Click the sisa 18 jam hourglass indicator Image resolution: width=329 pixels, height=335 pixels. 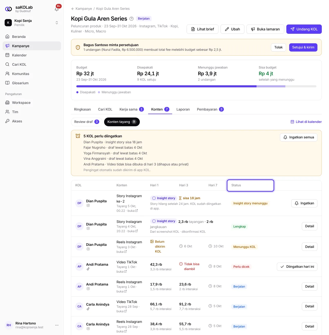(x=189, y=198)
